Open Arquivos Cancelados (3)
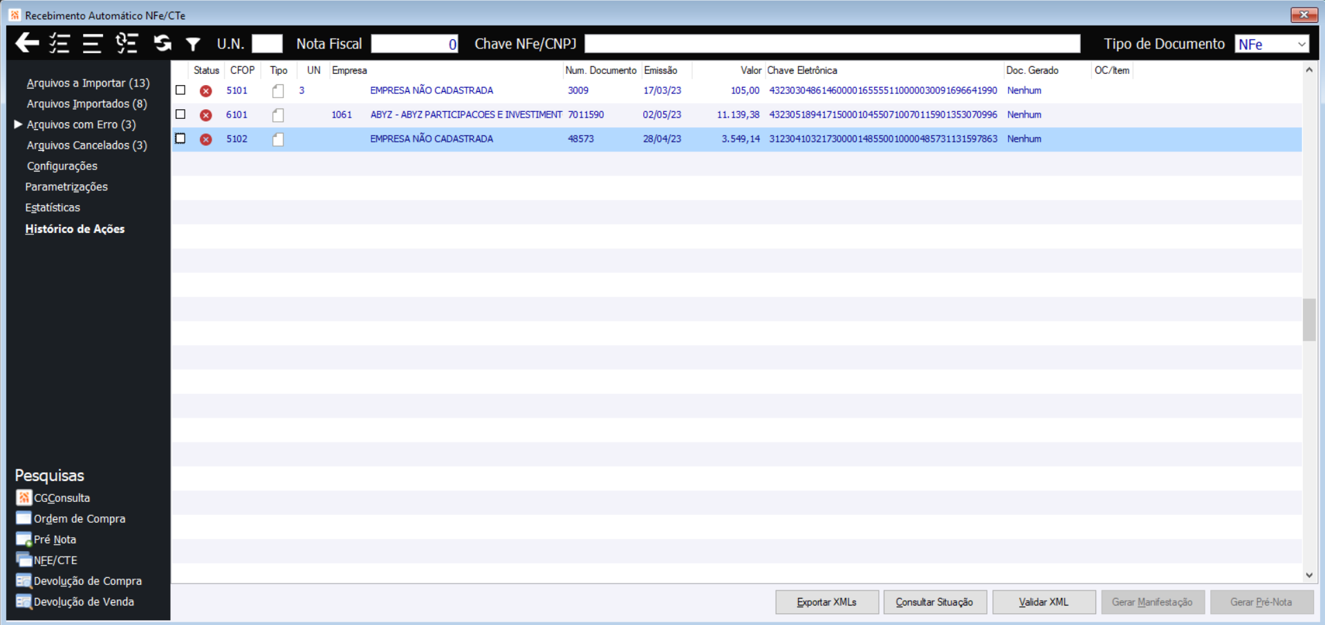1325x625 pixels. point(86,145)
